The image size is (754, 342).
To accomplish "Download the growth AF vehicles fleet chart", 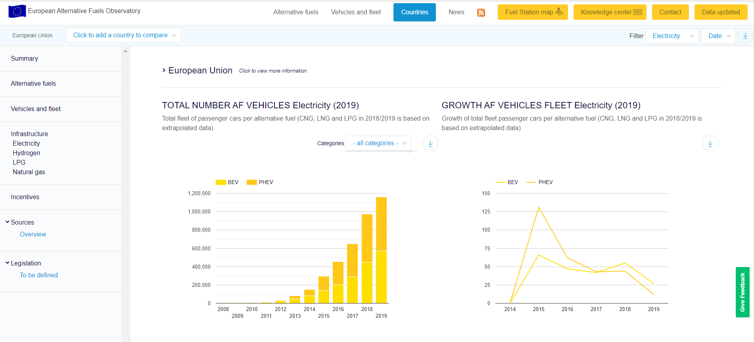I will pyautogui.click(x=710, y=143).
